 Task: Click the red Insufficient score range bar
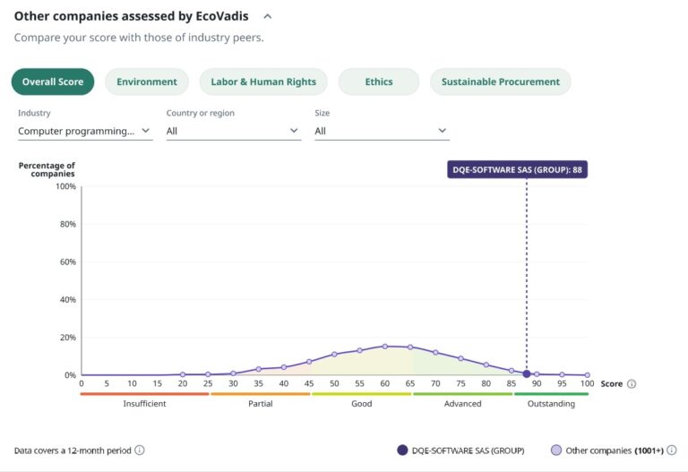tap(144, 394)
